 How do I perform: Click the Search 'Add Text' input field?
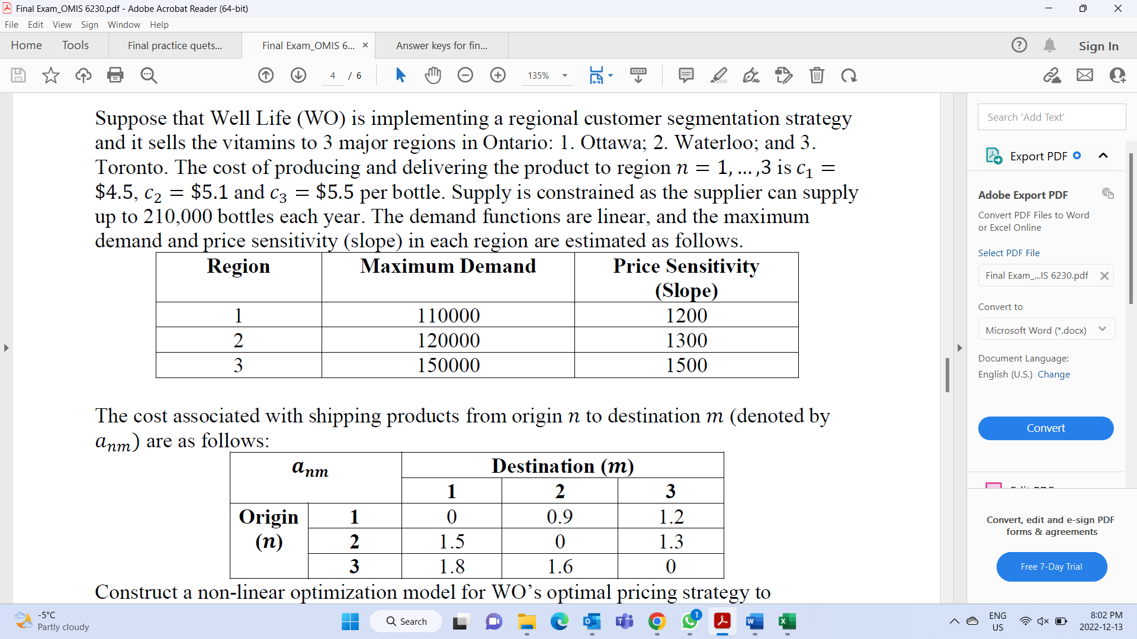[x=1052, y=117]
